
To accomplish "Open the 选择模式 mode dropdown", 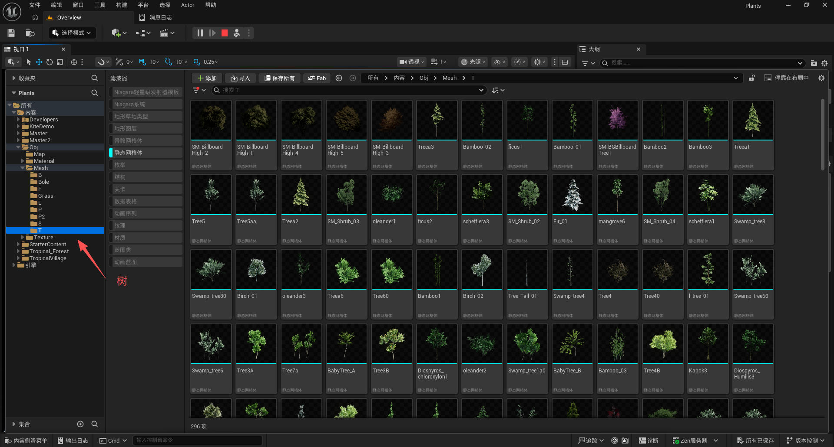I will coord(72,33).
